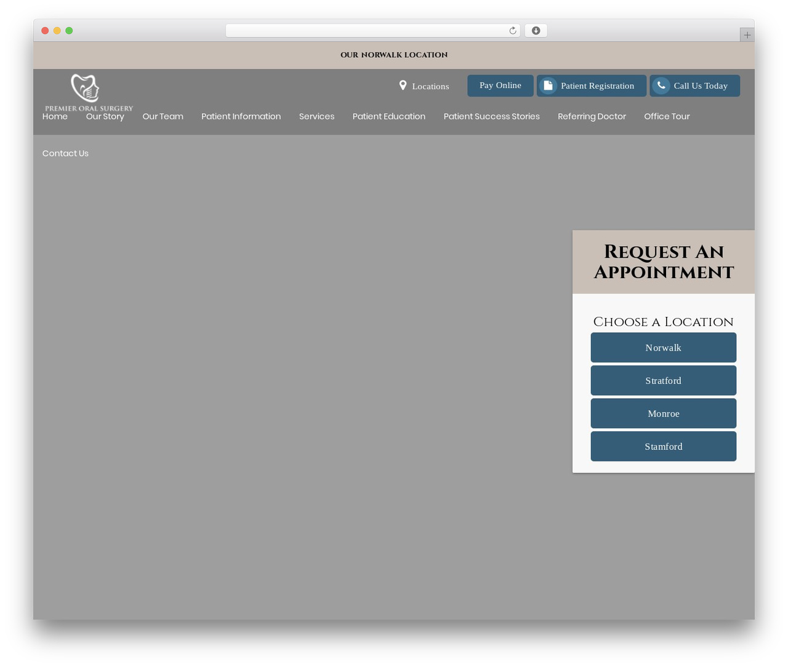Open the Our Story menu item

click(105, 116)
